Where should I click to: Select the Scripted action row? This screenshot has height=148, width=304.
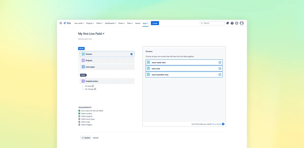click(x=107, y=81)
